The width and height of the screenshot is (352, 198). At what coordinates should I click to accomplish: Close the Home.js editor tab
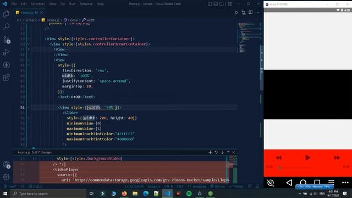click(41, 13)
